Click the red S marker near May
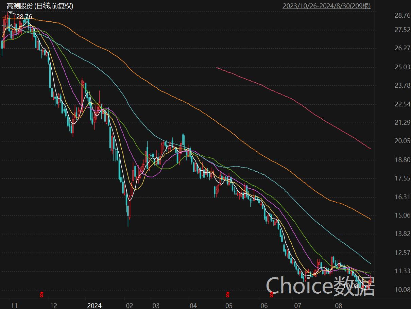 (228, 294)
